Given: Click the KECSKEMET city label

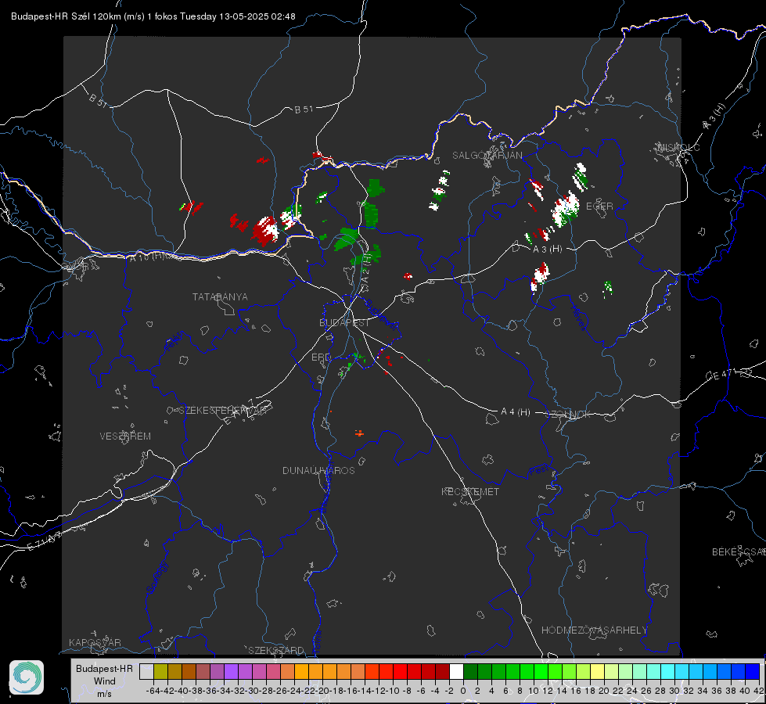Looking at the screenshot, I should 470,491.
